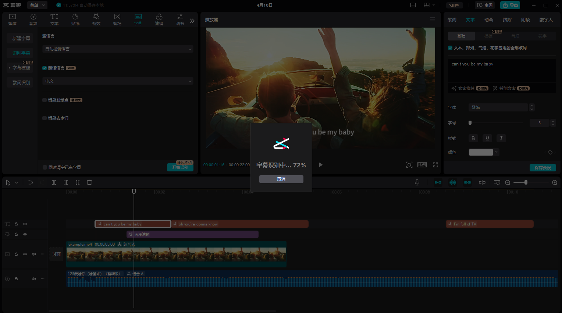Open the 转场 transitions panel icon
The width and height of the screenshot is (562, 313).
[x=117, y=19]
